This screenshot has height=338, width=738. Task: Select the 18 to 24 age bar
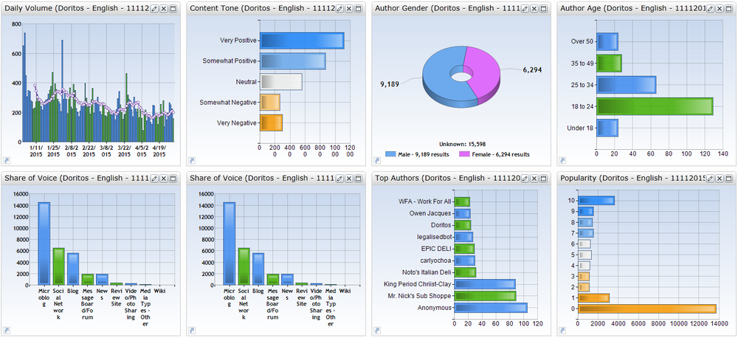click(x=655, y=106)
